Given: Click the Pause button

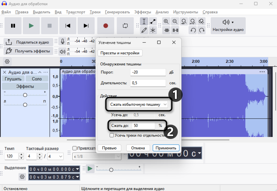Looking at the screenshot, I should 13,26.
